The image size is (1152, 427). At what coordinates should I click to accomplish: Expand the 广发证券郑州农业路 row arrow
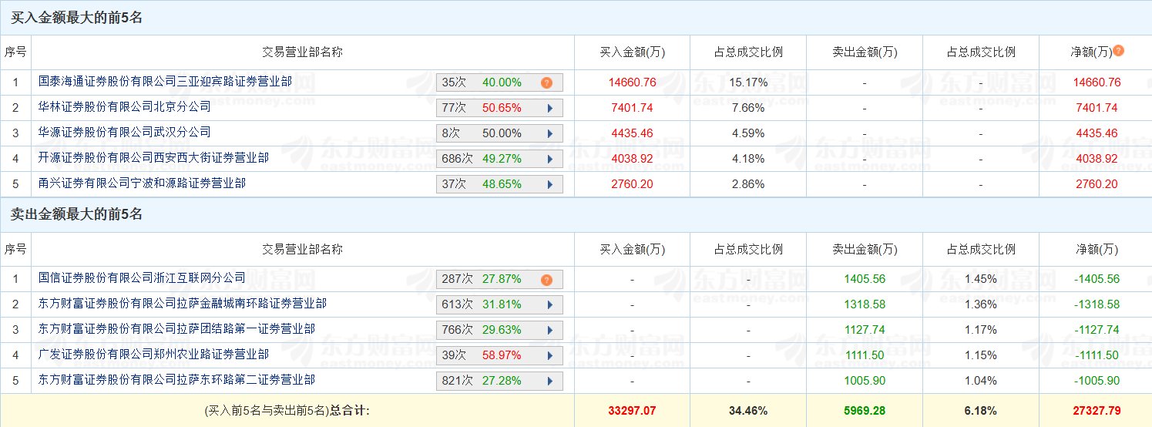550,355
